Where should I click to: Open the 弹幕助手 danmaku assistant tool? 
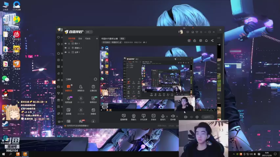(x=69, y=88)
